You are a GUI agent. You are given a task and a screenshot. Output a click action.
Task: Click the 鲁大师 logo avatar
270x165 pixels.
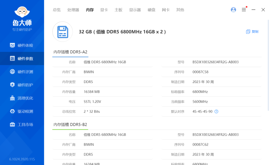pyautogui.click(x=22, y=12)
